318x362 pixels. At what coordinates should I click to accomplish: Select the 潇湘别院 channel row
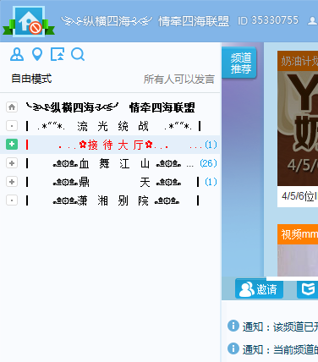(x=110, y=200)
